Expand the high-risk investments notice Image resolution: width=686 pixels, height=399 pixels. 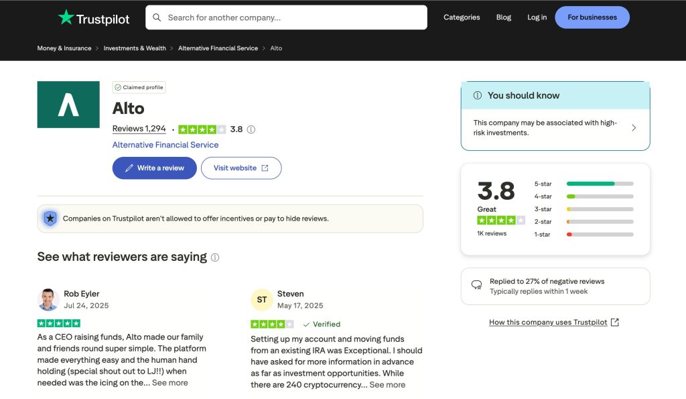(x=634, y=127)
